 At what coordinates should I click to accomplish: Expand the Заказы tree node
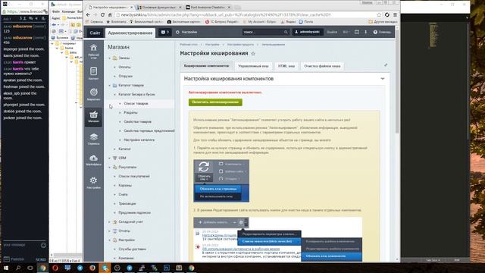point(109,58)
